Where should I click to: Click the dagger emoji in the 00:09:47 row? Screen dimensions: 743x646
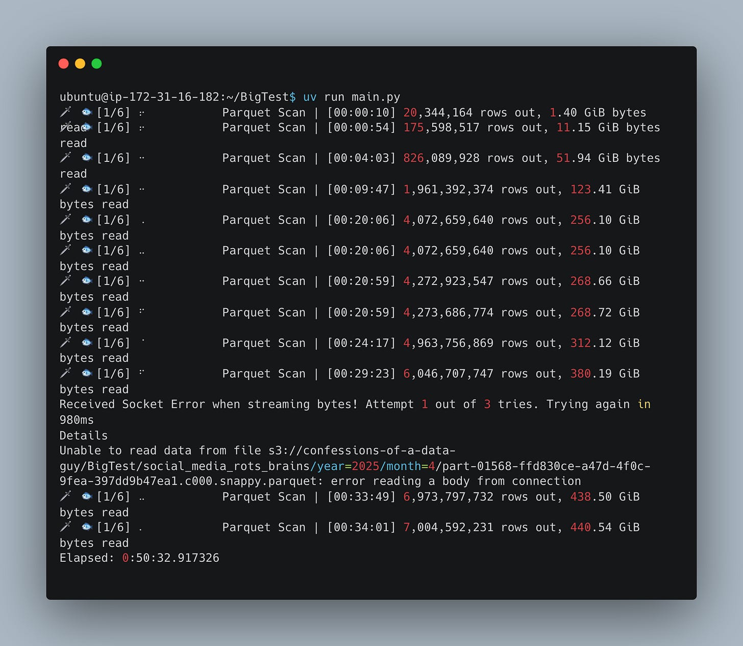point(65,189)
